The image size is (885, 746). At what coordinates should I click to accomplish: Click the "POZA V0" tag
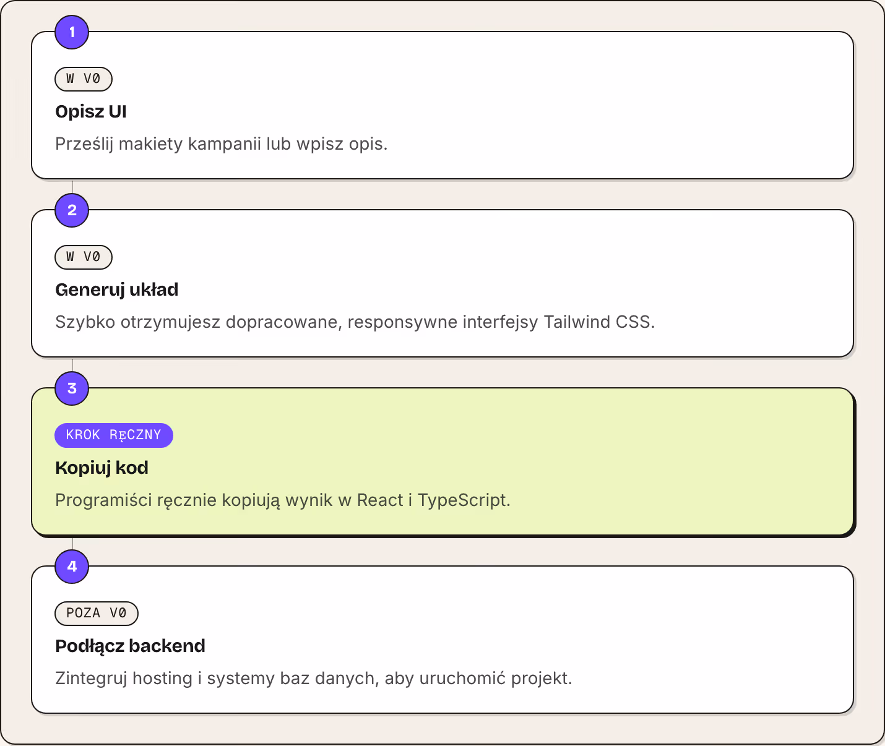point(97,614)
